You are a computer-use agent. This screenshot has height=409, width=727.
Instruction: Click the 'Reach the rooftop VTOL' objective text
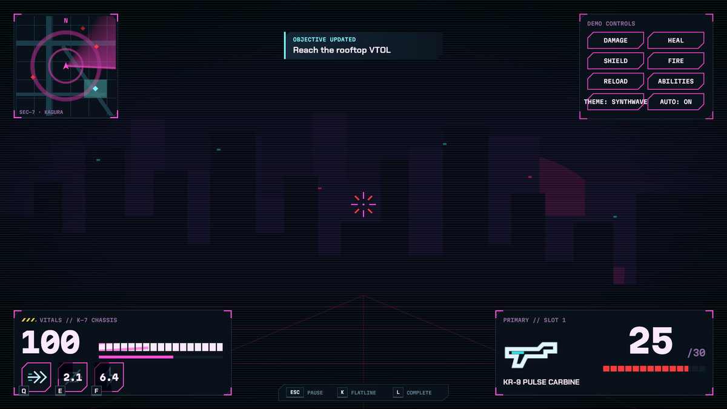tap(342, 50)
